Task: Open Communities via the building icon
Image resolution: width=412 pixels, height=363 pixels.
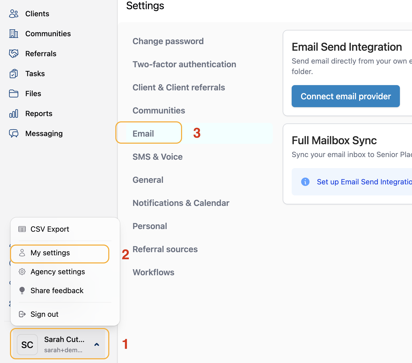Action: point(14,34)
